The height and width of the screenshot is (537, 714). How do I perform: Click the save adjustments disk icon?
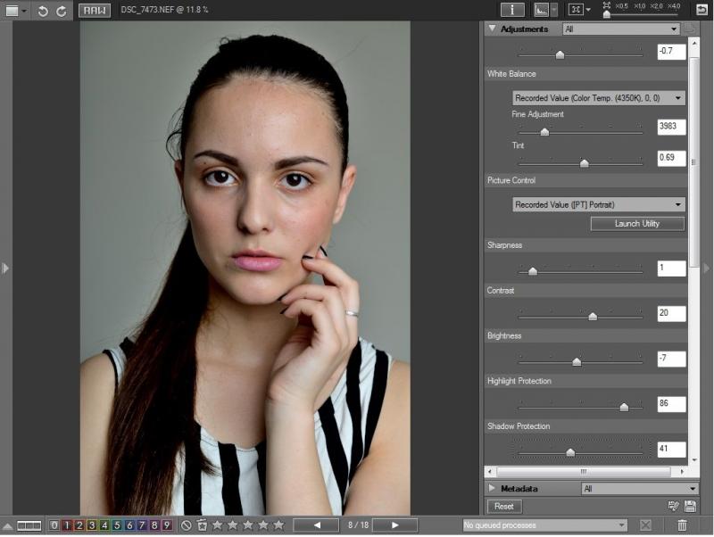pyautogui.click(x=690, y=506)
